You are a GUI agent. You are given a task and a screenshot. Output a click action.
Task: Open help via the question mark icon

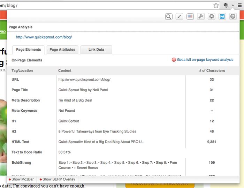click(233, 16)
